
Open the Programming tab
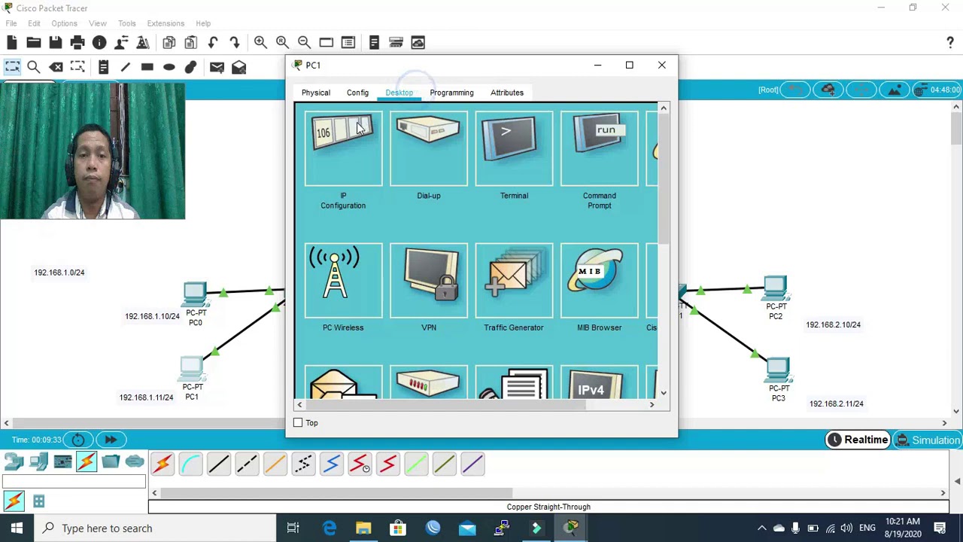(x=451, y=93)
